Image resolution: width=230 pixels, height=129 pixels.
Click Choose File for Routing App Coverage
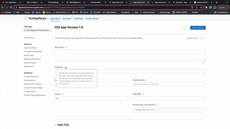(x=140, y=110)
